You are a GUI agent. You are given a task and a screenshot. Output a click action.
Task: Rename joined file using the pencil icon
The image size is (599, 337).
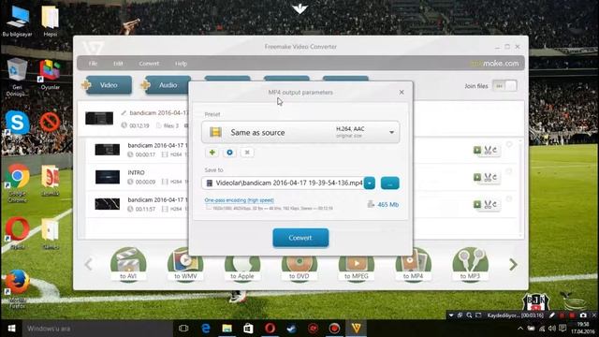(124, 112)
